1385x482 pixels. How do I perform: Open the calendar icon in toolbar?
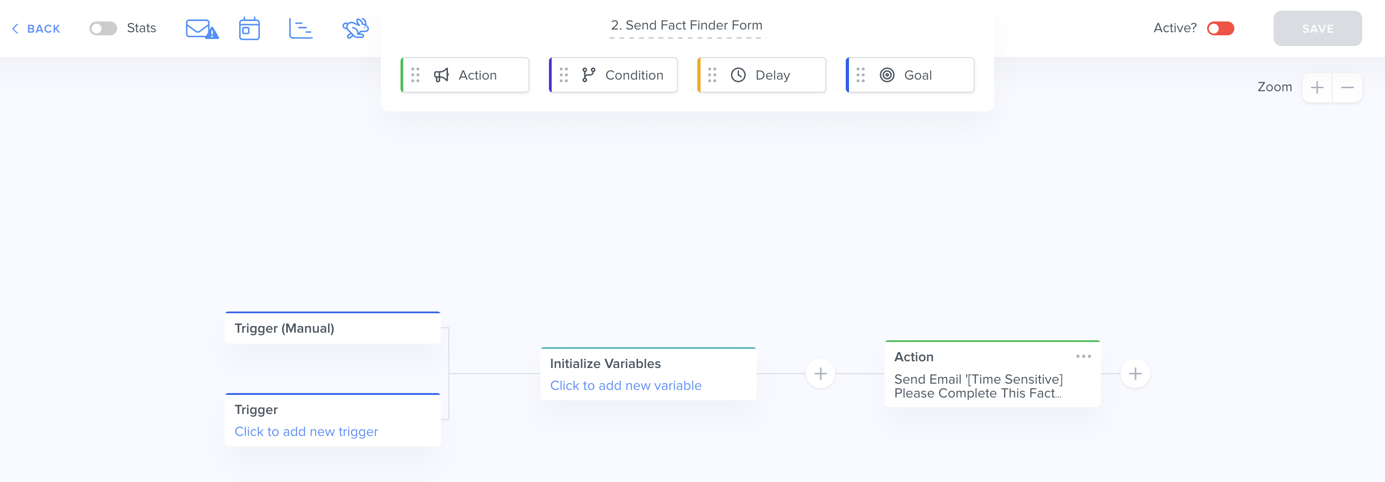pos(249,29)
